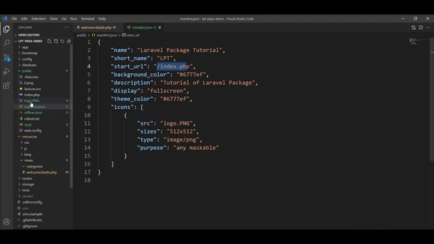
Task: Collapse all folders in explorer
Action: [68, 41]
